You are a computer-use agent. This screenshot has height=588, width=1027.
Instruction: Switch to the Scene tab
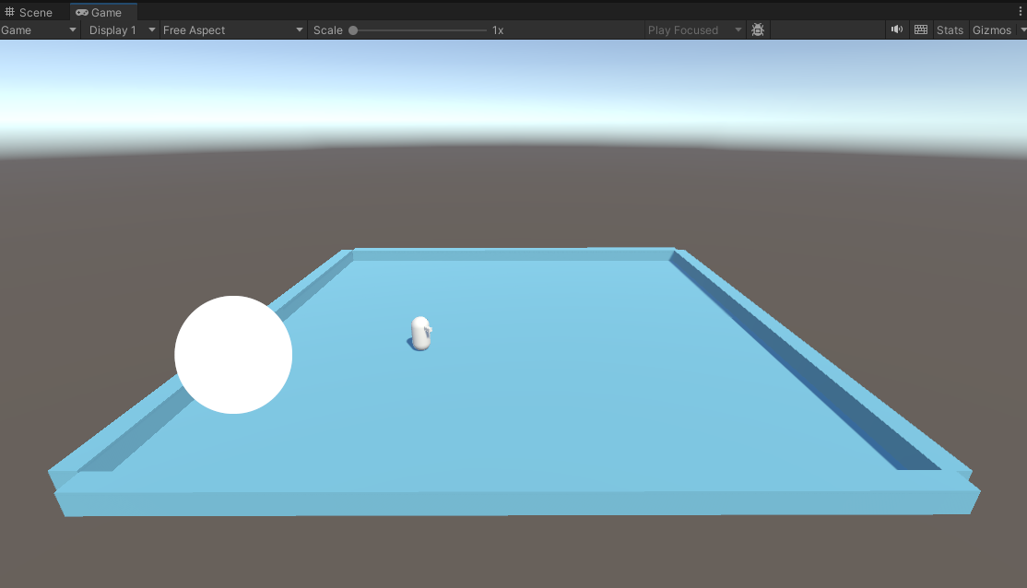click(x=29, y=12)
